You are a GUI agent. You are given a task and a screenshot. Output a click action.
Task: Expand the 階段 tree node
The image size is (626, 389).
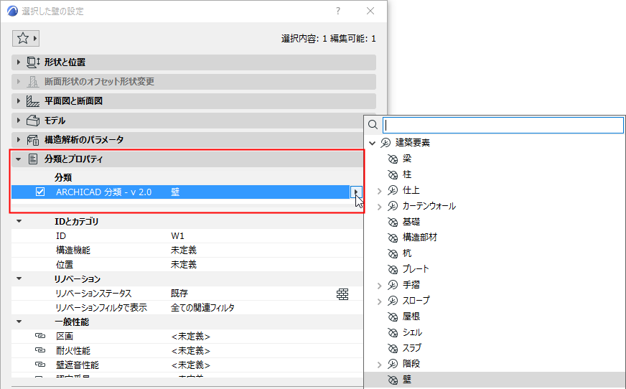coord(379,365)
